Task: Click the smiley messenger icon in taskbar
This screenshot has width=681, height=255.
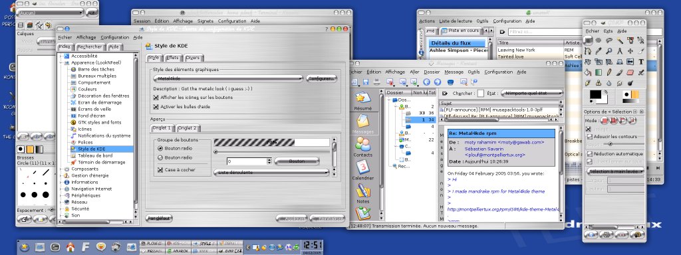Action: [x=101, y=247]
